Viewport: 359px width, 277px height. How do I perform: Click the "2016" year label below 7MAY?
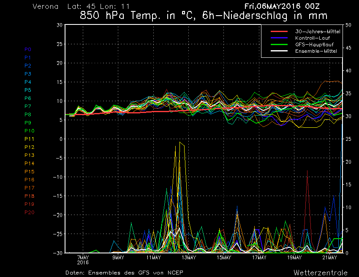coord(83,263)
